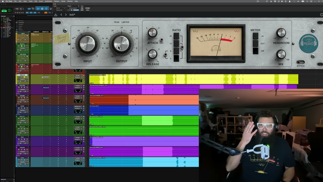
Task: Open the Window menu
Action: [70, 1]
